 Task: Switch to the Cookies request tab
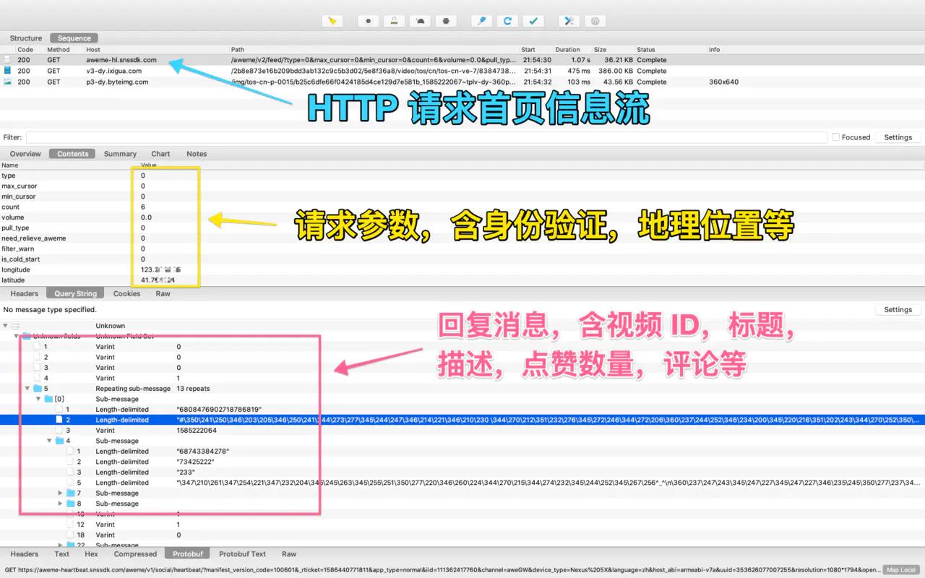click(x=126, y=293)
